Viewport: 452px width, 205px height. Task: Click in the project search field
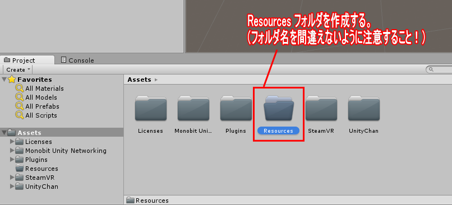[439, 69]
